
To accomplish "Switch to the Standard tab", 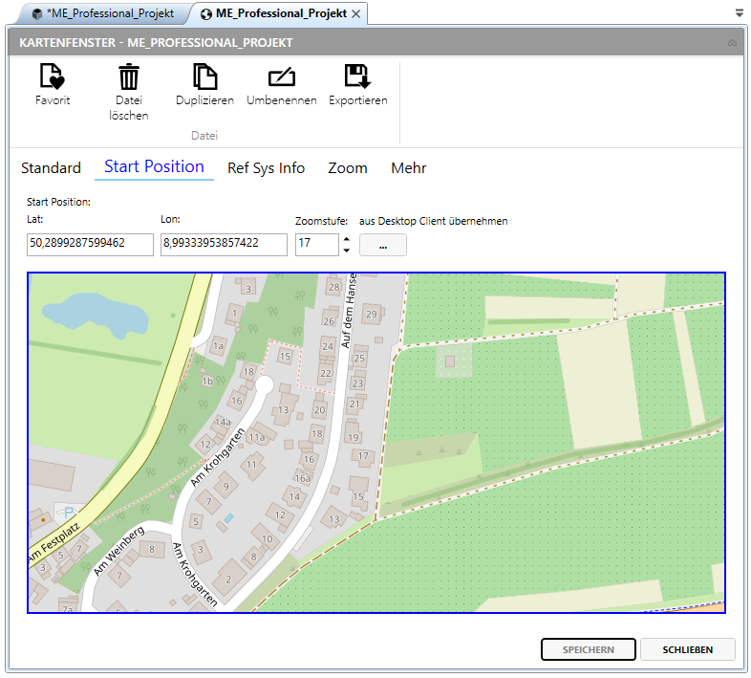I will click(x=51, y=168).
